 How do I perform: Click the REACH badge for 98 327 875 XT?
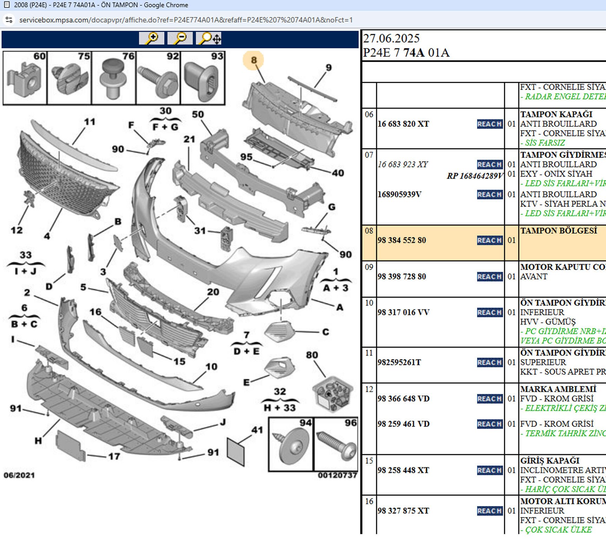pos(489,511)
